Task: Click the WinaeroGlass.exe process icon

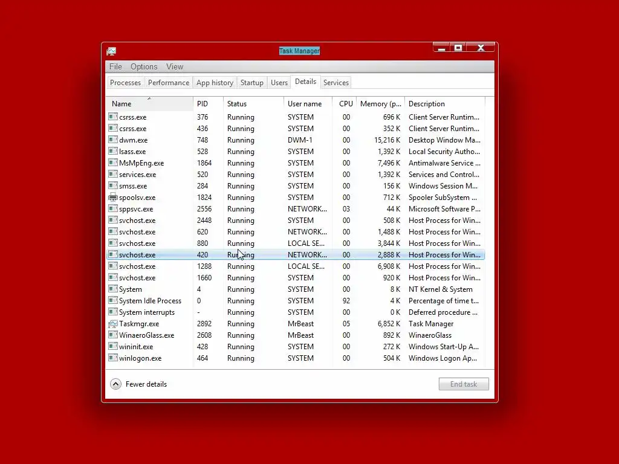Action: pos(113,335)
